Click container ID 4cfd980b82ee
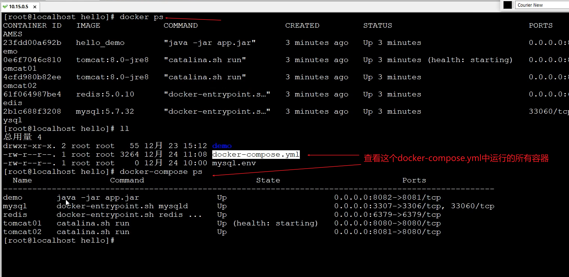The width and height of the screenshot is (569, 277). coord(32,77)
